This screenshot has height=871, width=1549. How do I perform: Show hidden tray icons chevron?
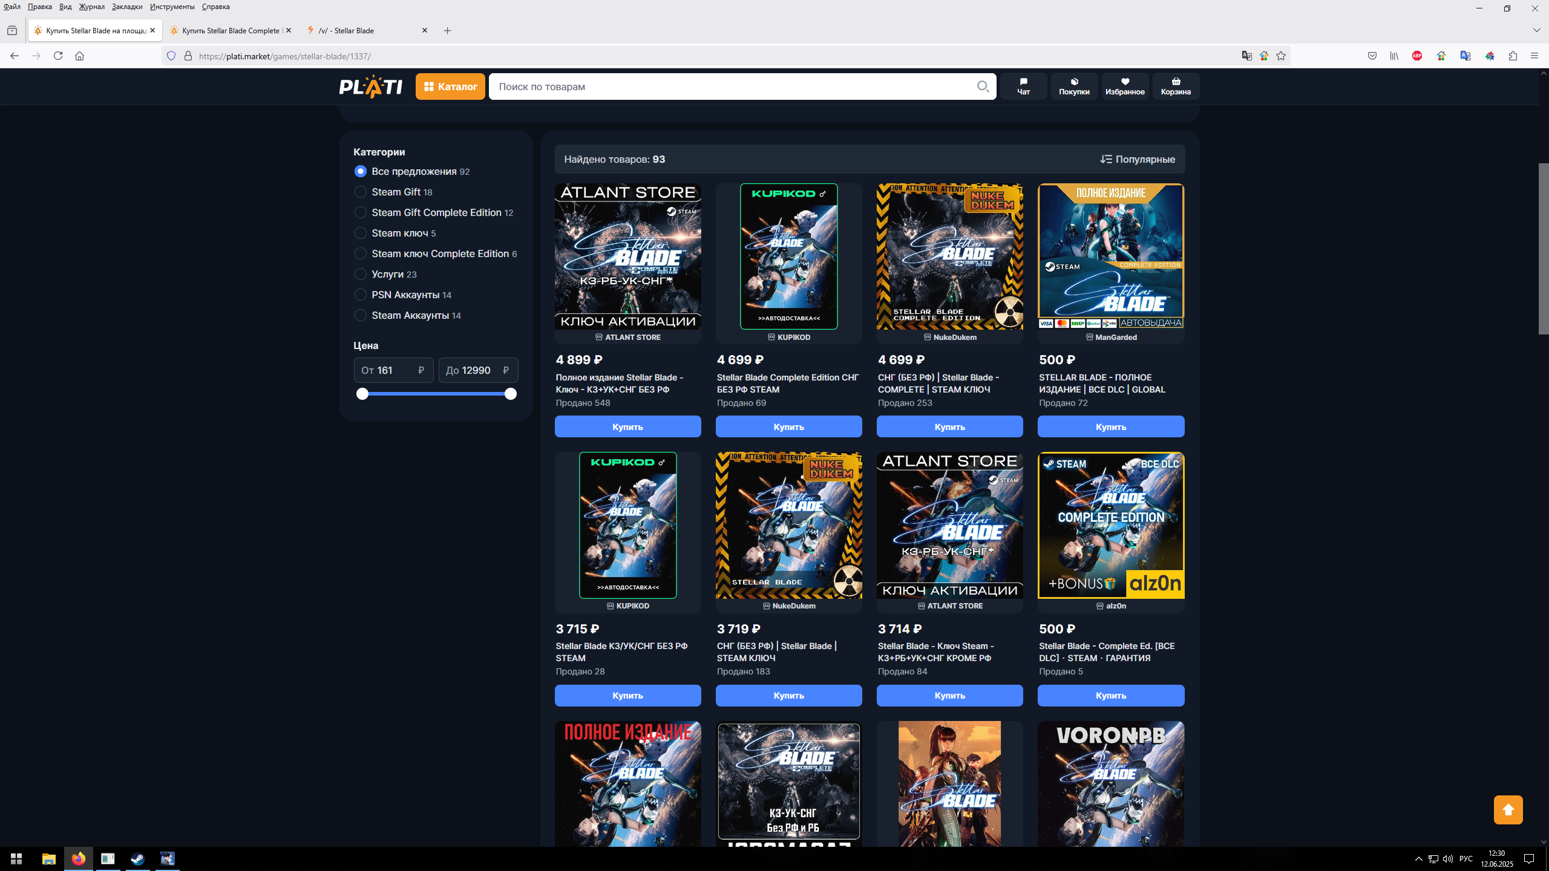1418,859
